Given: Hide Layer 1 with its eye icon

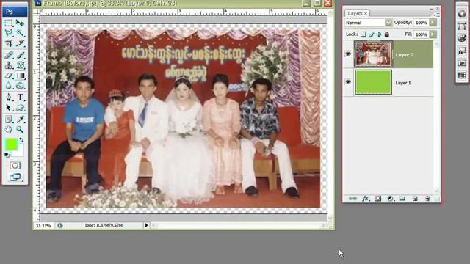Looking at the screenshot, I should coord(348,82).
